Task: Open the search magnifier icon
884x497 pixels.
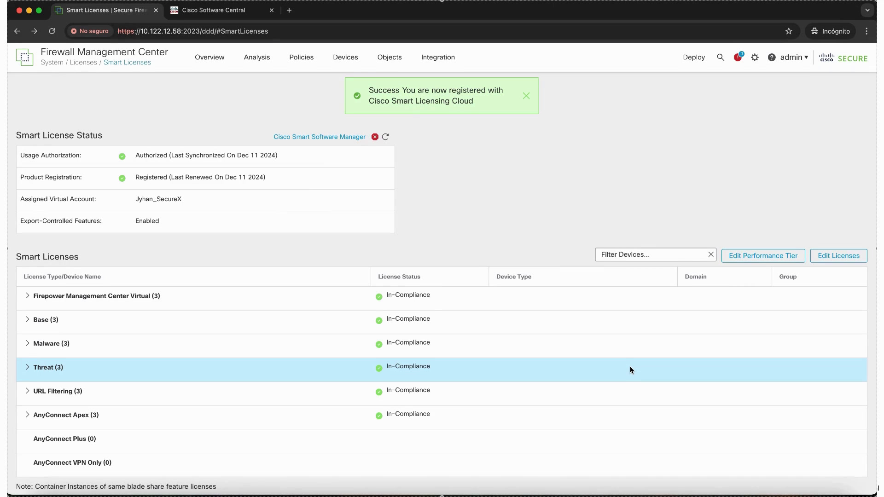Action: click(721, 57)
